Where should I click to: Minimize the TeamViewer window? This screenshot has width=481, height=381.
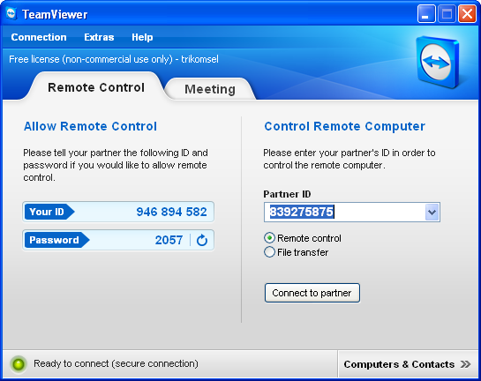425,14
